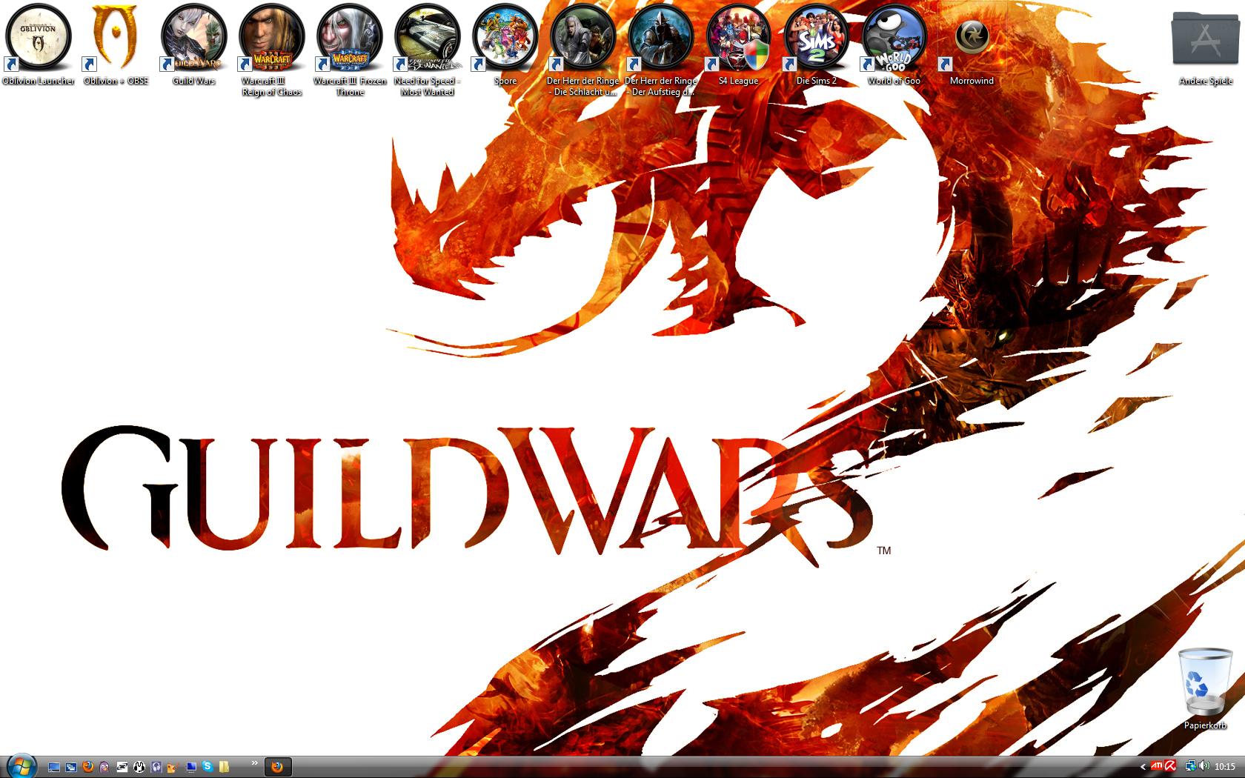
Task: Click the World of Goo shortcut
Action: point(894,37)
